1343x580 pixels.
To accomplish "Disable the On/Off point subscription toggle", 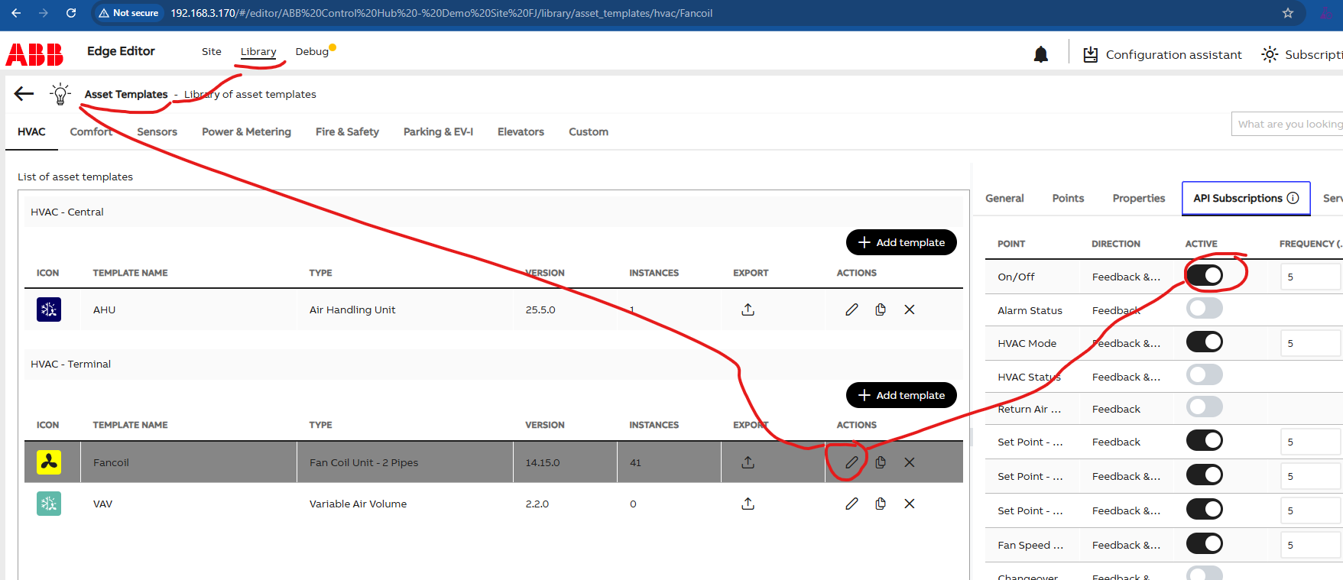I will [x=1204, y=276].
